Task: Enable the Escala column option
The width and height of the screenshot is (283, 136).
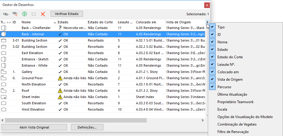Action: (x=222, y=109)
